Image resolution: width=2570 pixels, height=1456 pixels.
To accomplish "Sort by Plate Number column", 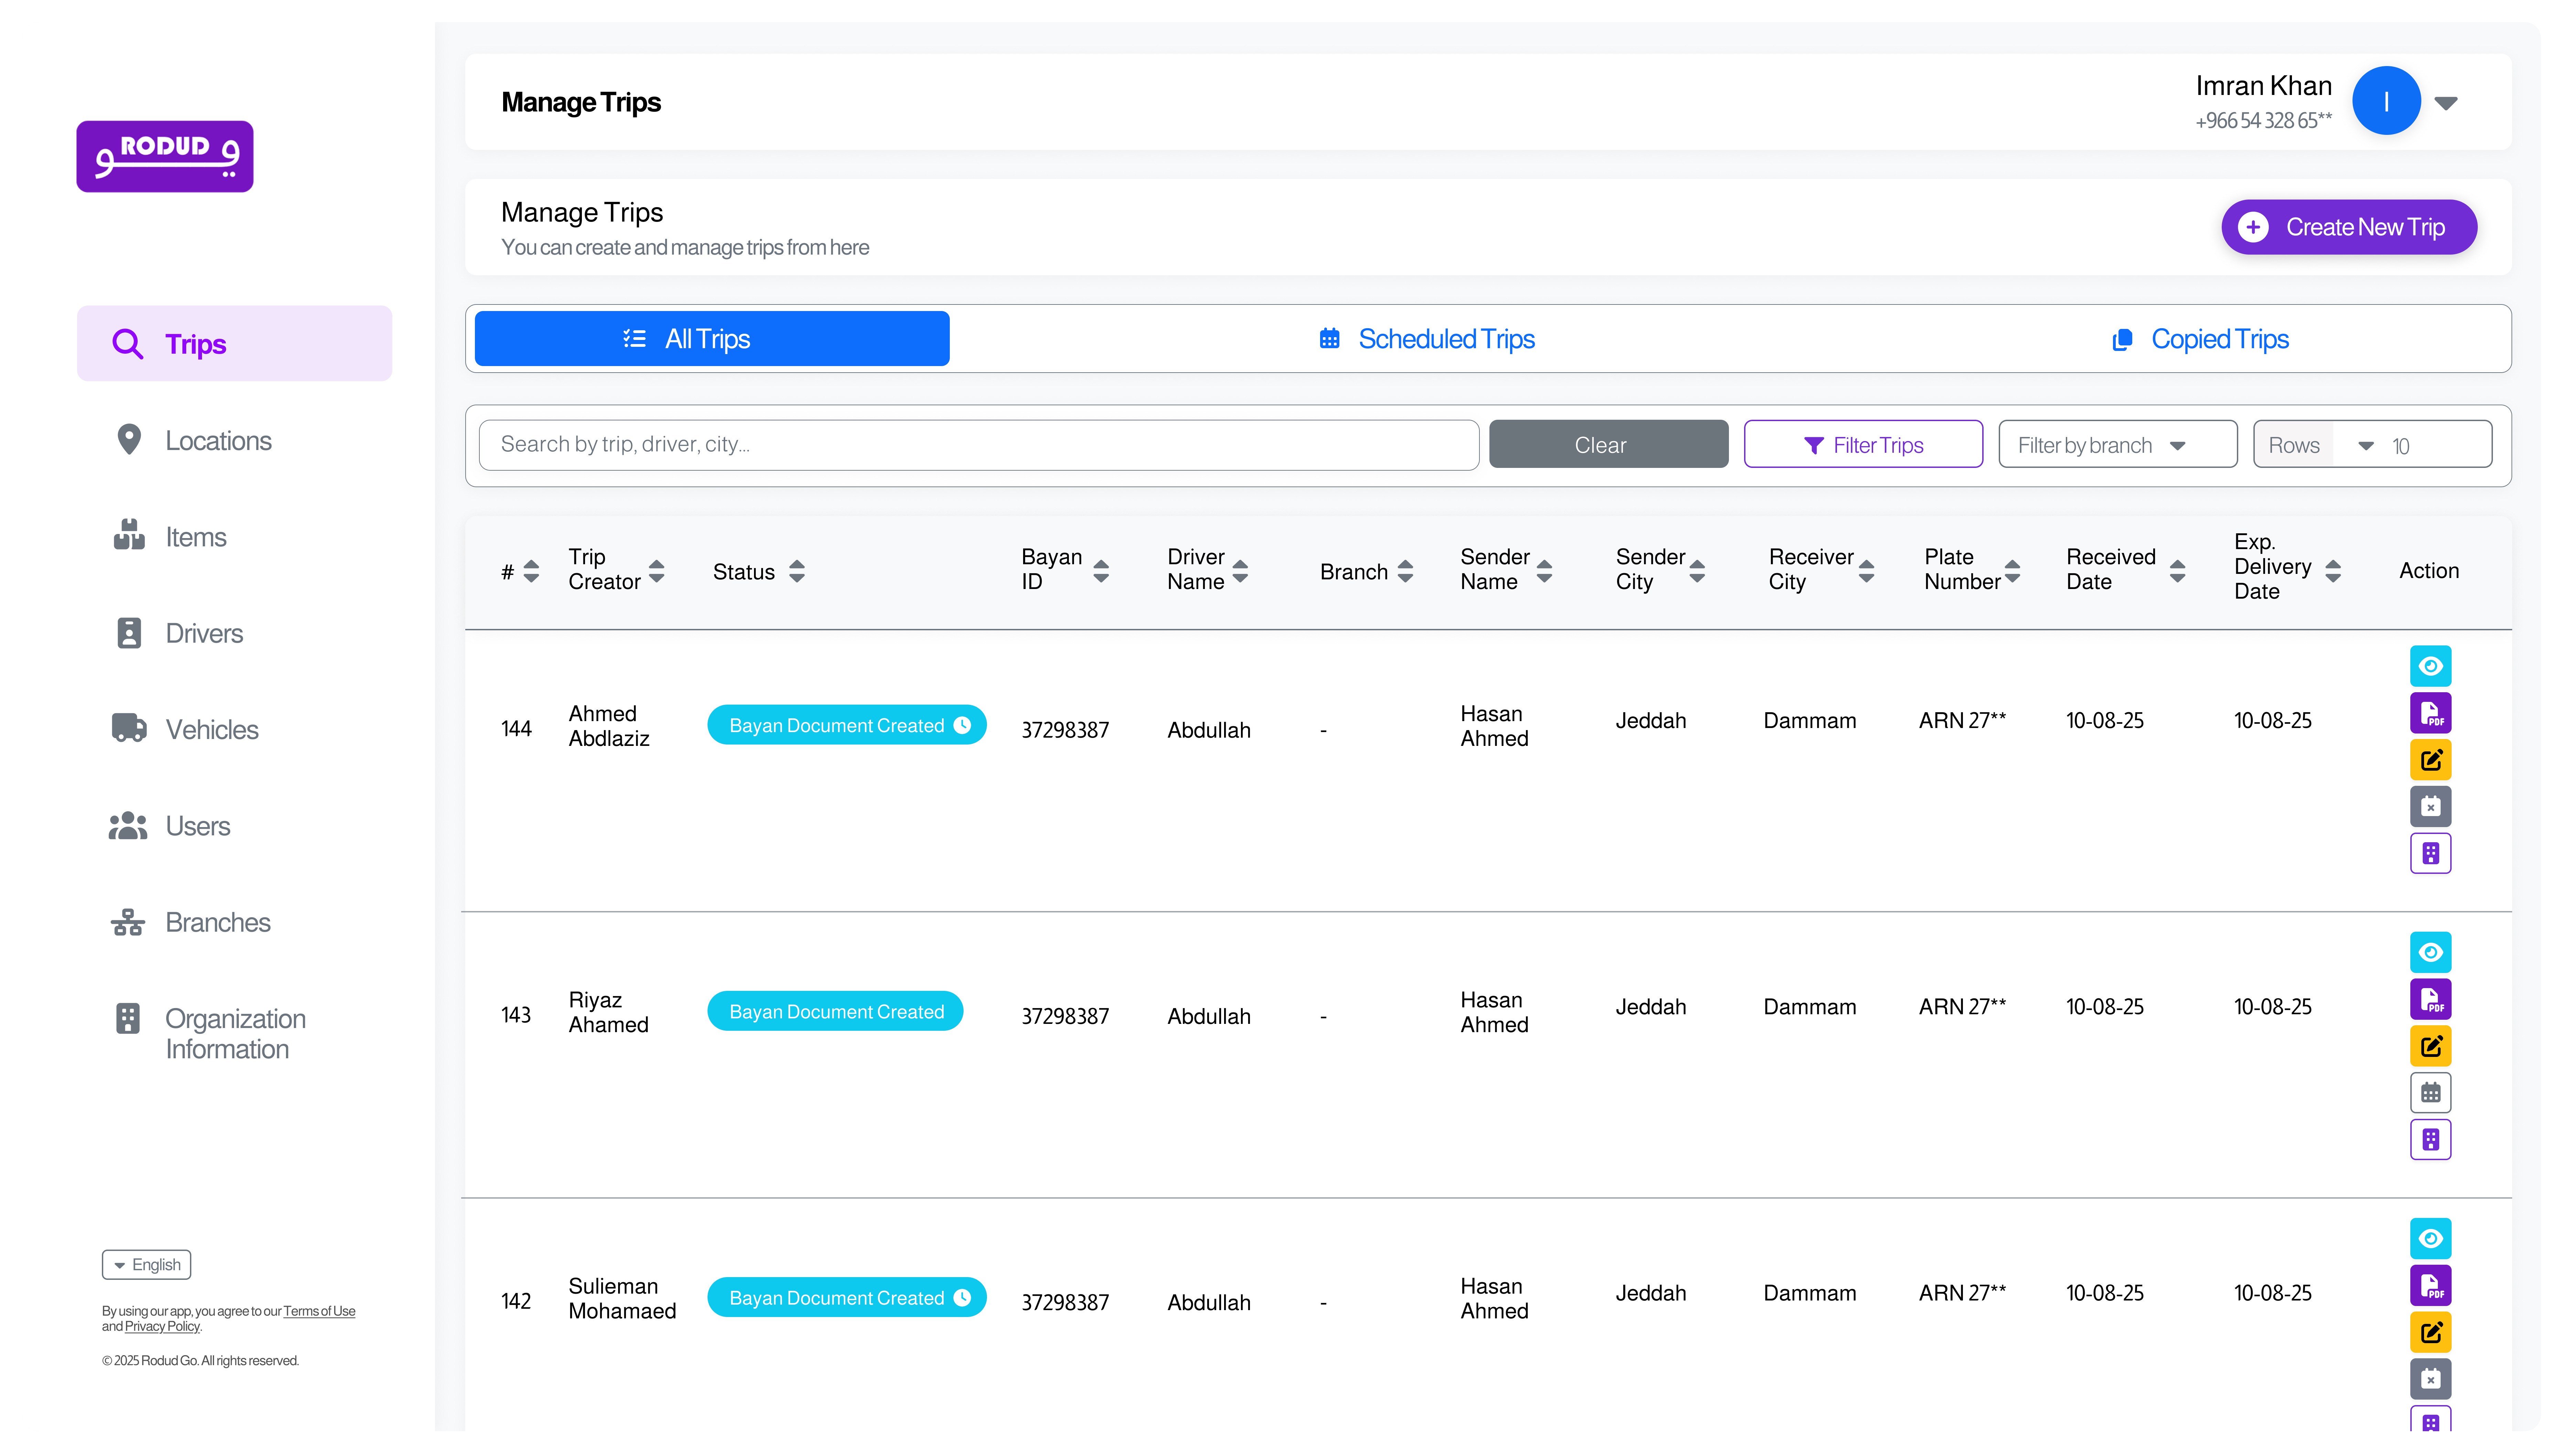I will (2012, 571).
